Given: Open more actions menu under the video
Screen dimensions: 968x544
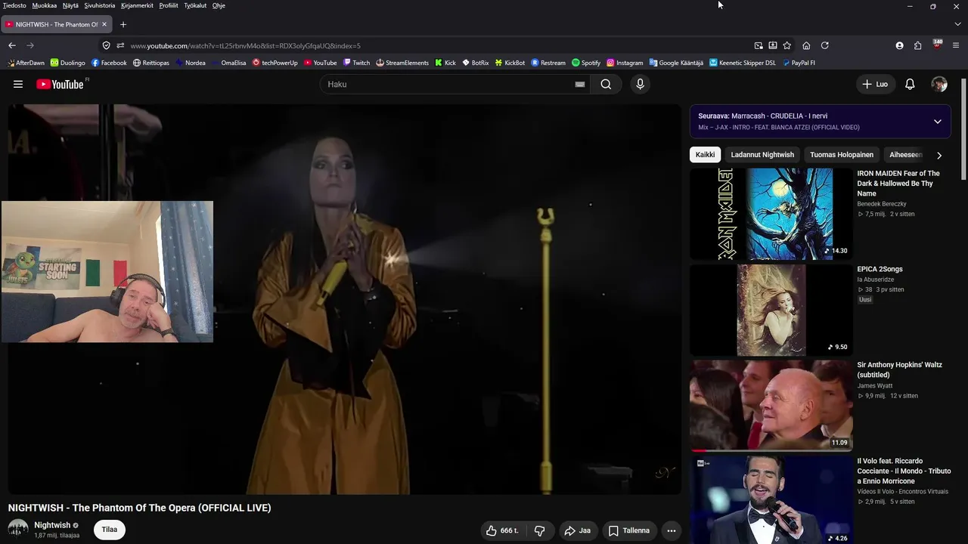Looking at the screenshot, I should coord(671,530).
